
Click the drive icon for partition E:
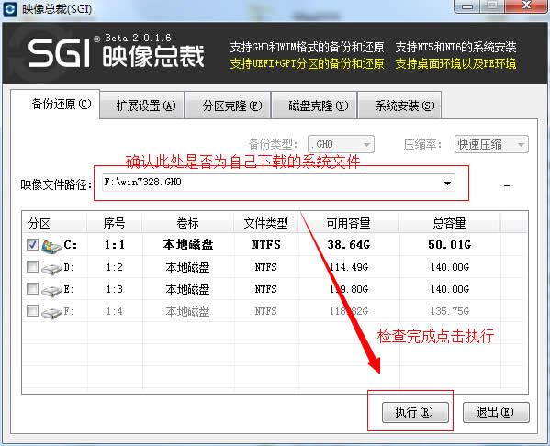[51, 290]
